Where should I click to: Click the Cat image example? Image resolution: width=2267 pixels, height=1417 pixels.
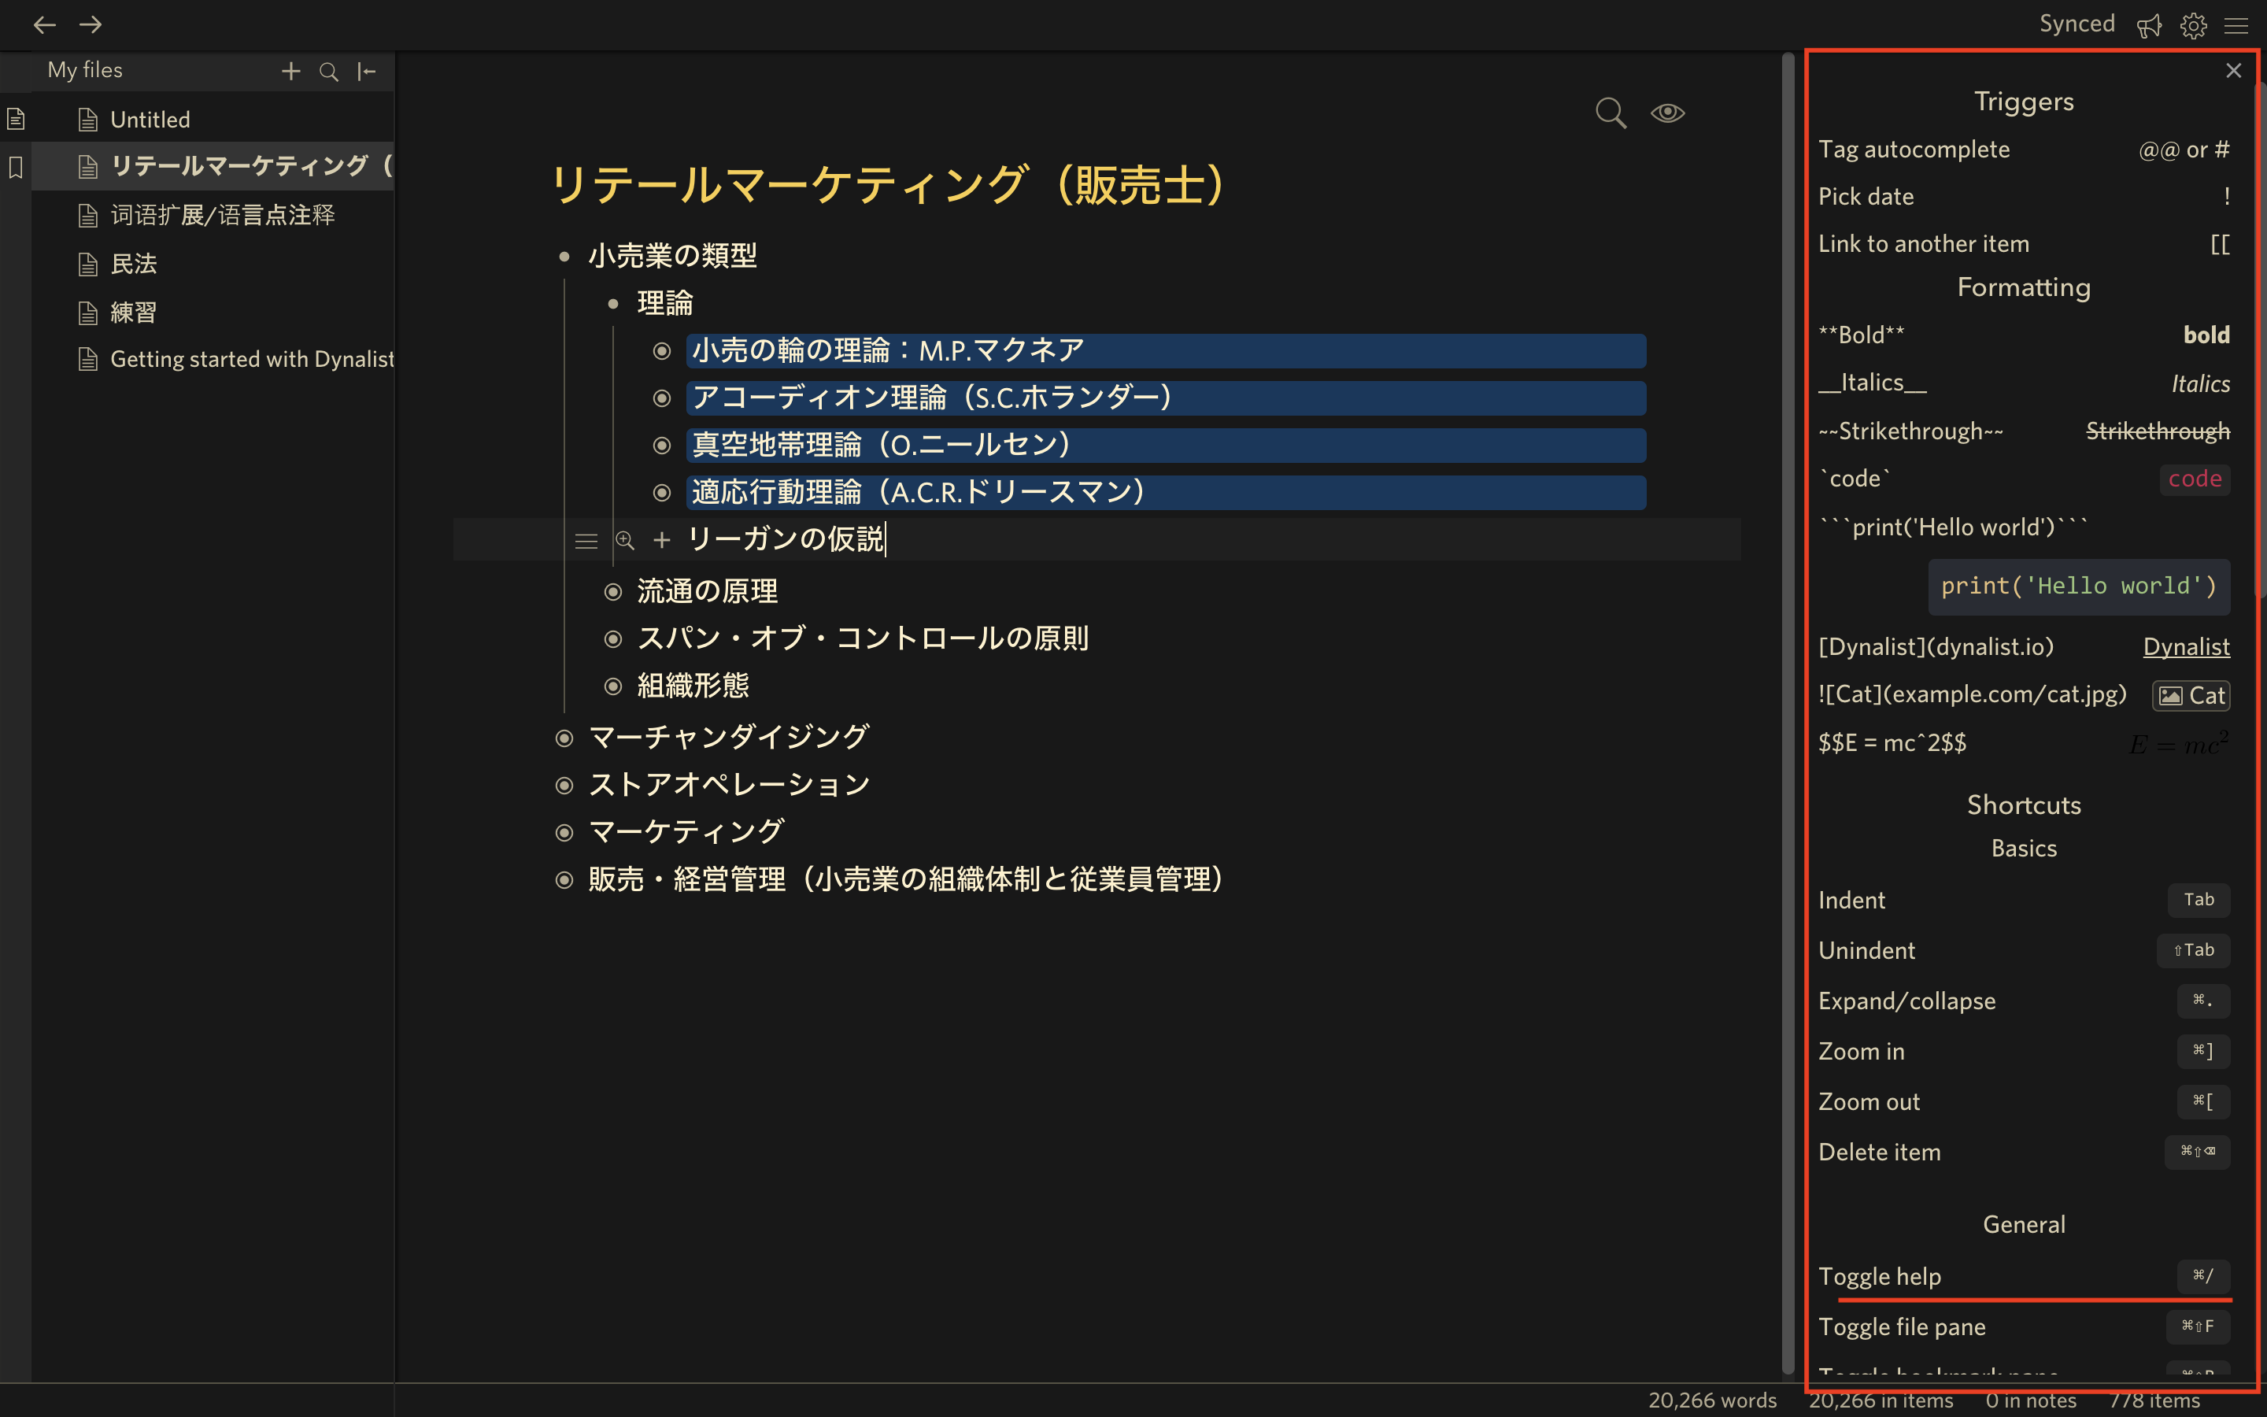(2191, 695)
